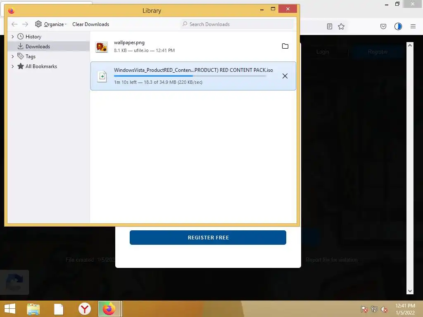Maximize the Library window
423x317 pixels.
(x=273, y=9)
